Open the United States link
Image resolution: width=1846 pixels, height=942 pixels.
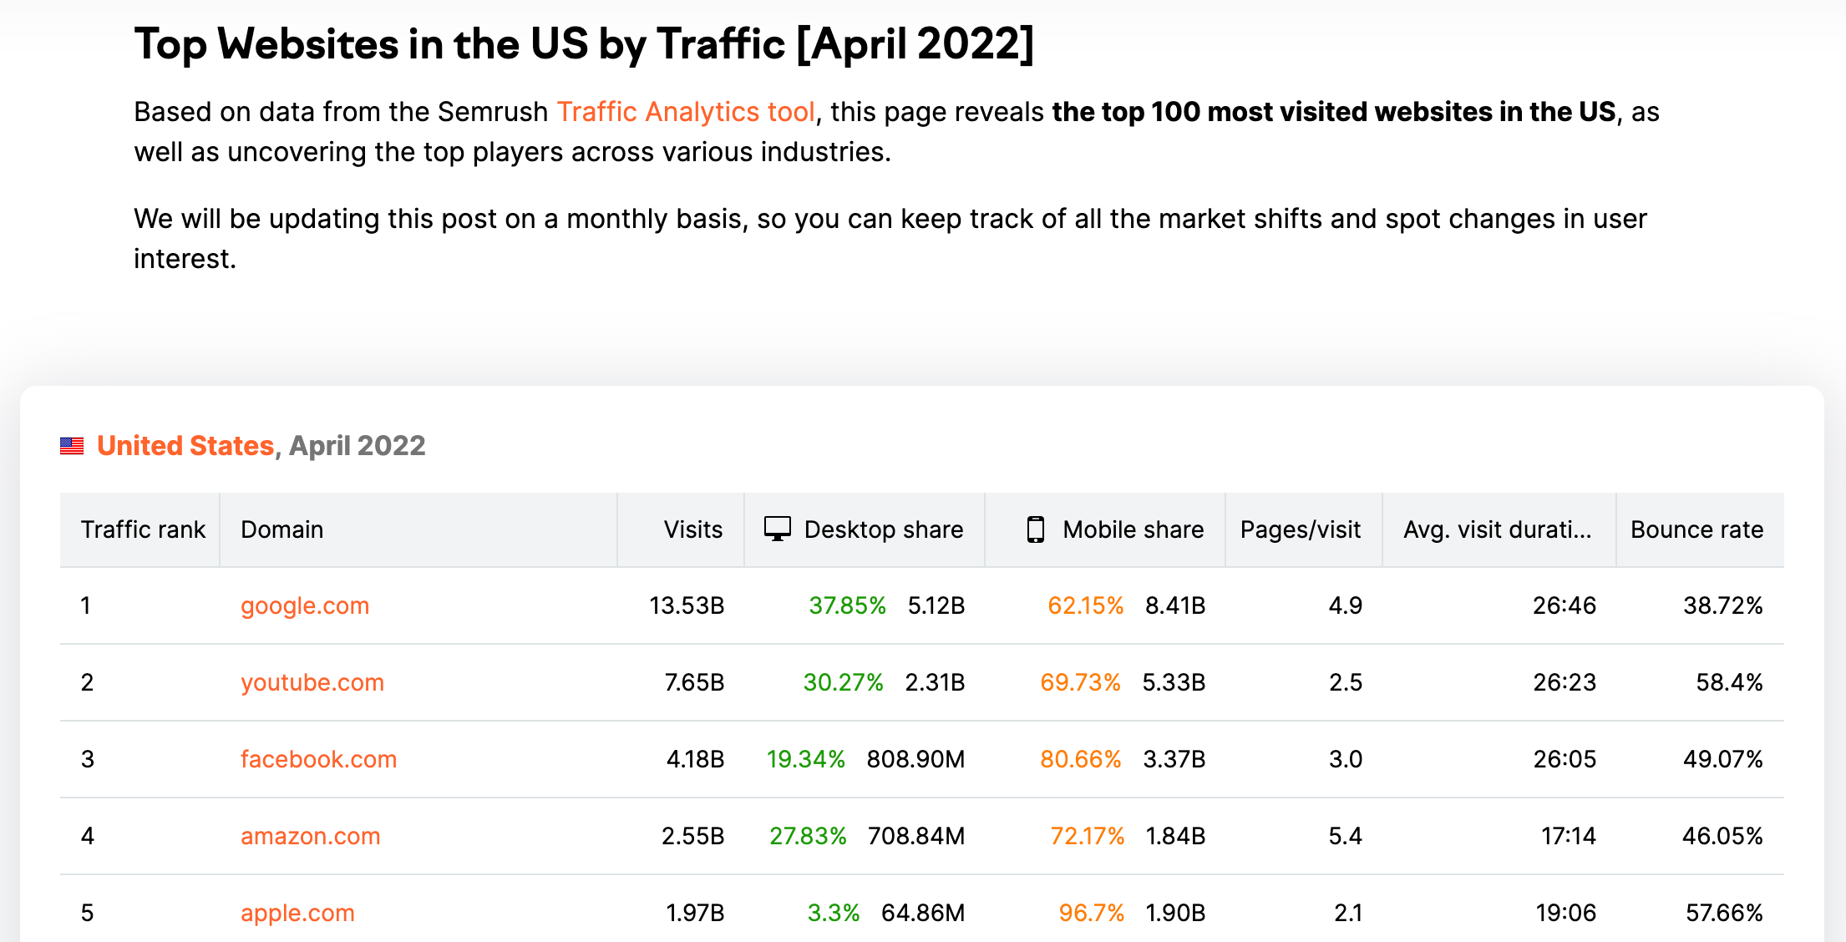[185, 446]
